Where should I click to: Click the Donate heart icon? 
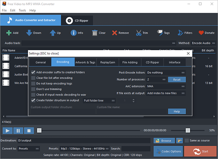(201, 33)
